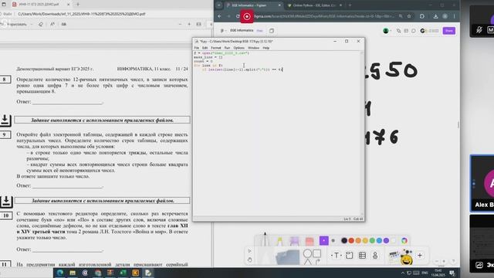Select the white color swatch
This screenshot has width=494, height=278.
click(393, 241)
